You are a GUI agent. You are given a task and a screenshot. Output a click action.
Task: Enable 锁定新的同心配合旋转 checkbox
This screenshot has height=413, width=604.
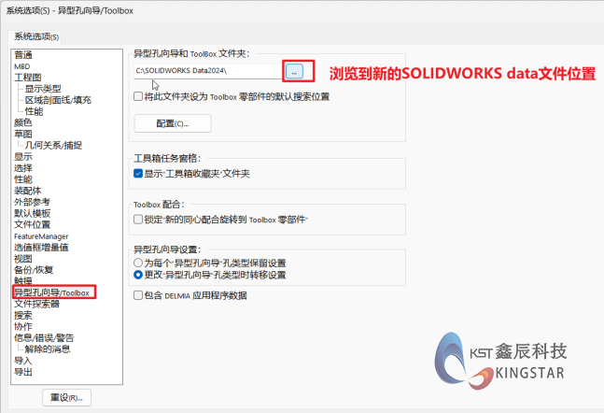(x=138, y=220)
